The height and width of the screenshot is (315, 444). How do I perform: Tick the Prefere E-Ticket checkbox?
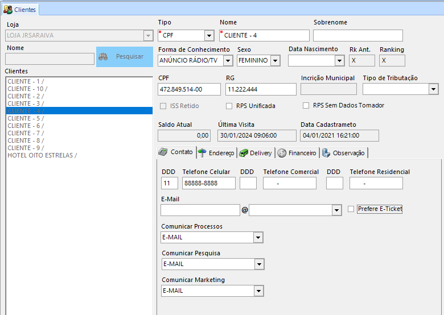coord(351,209)
